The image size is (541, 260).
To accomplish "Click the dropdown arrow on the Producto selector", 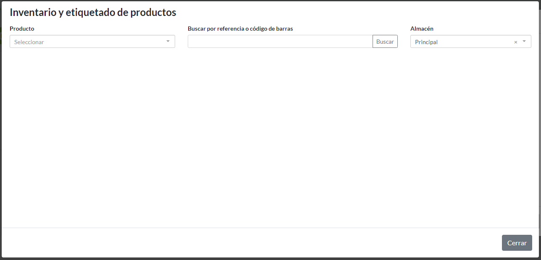I will [x=168, y=41].
